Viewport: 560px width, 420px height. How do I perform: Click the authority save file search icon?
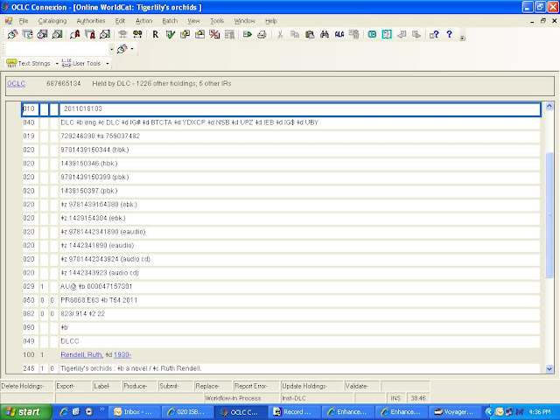coord(105,34)
